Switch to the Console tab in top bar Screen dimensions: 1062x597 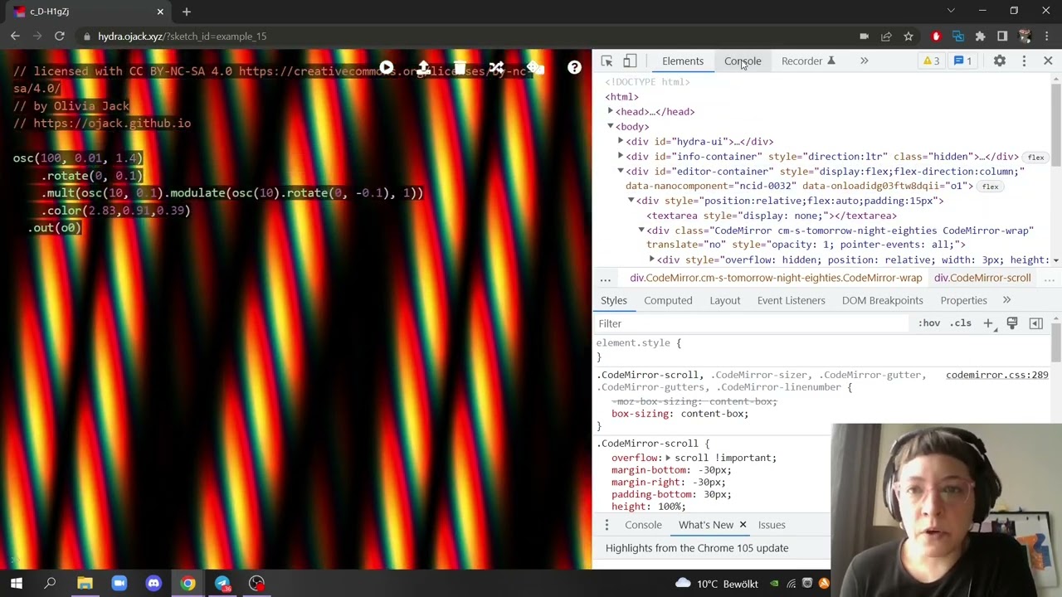(743, 61)
